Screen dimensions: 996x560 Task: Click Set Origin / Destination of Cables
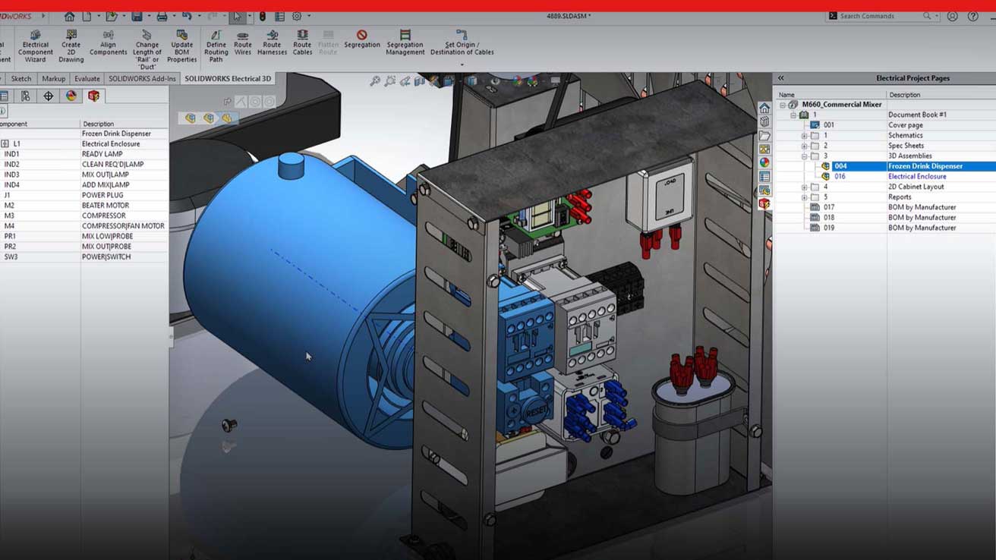tap(462, 43)
